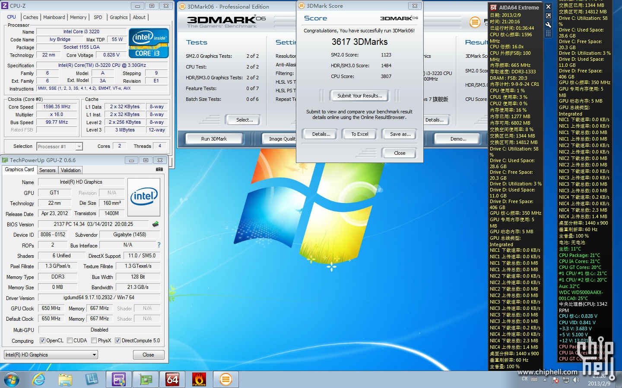Open the About tab in CPU-Z
622x388 pixels.
pyautogui.click(x=139, y=17)
